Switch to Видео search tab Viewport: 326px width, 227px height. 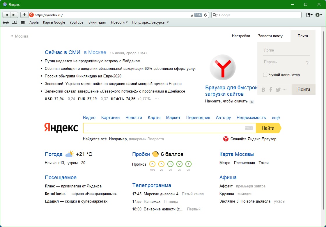[x=89, y=118]
